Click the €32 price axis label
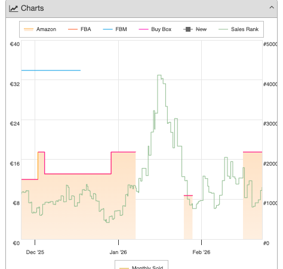The height and width of the screenshot is (269, 283). 15,84
